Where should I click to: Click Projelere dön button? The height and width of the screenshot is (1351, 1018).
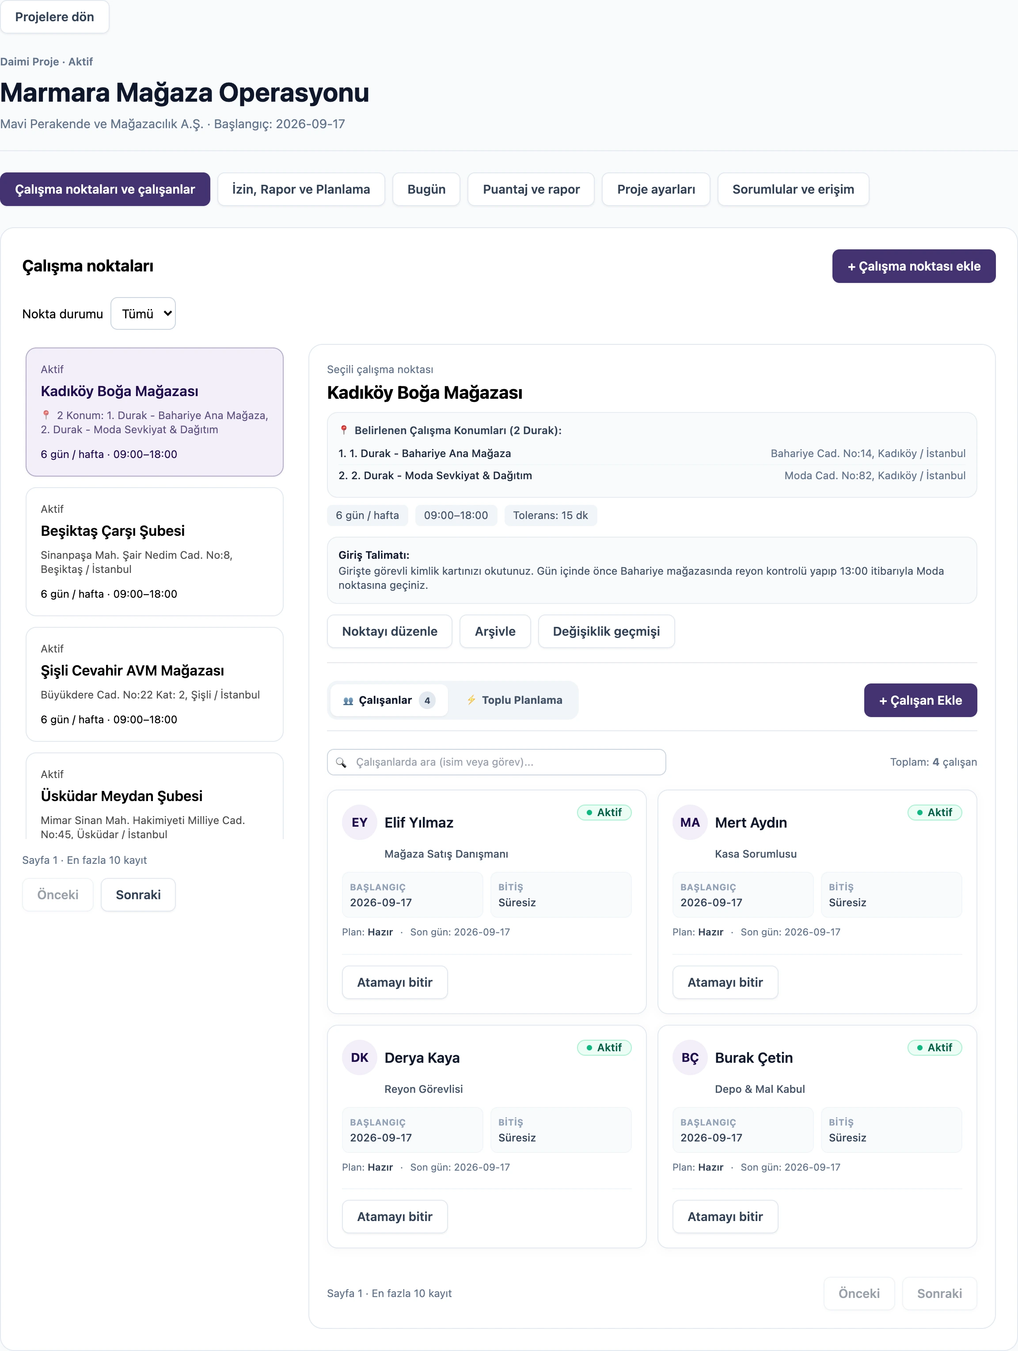click(54, 17)
